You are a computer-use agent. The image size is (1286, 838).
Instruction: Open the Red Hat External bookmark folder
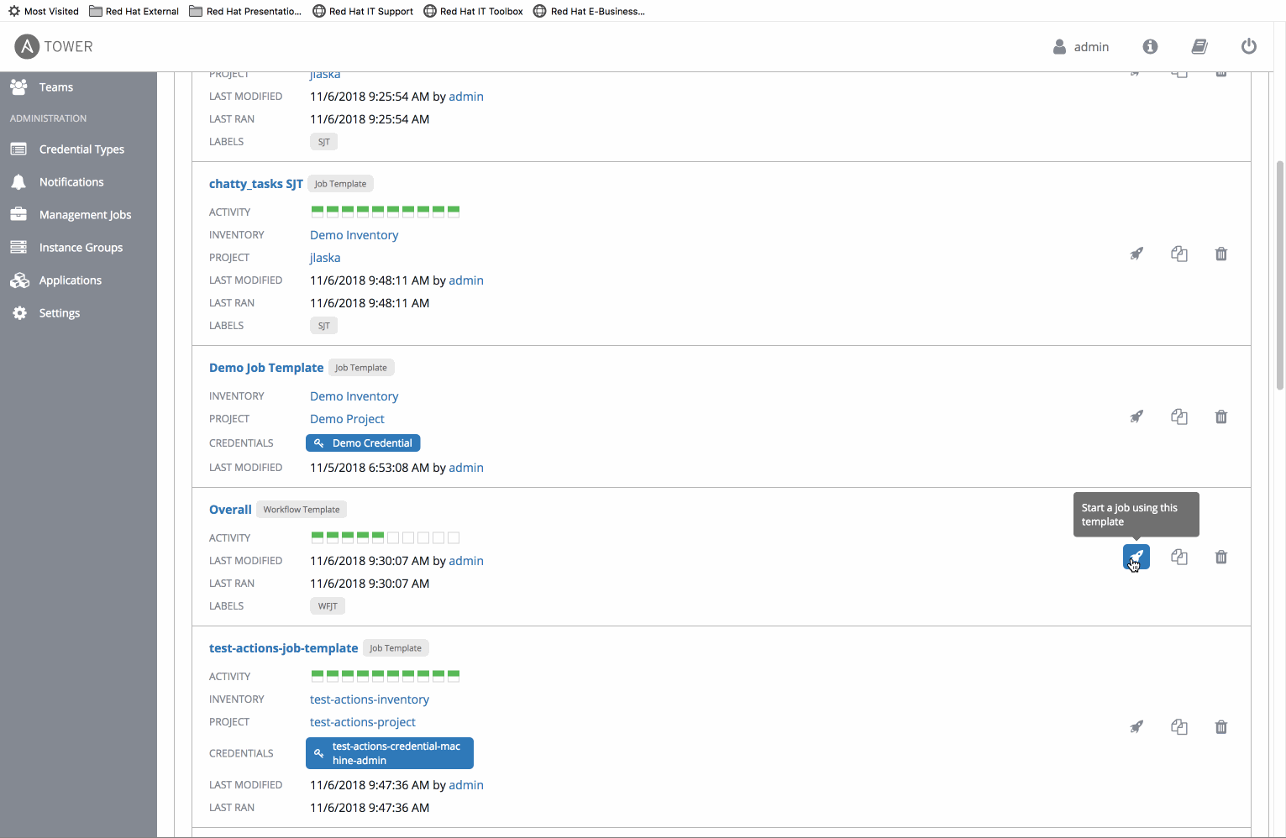click(134, 11)
